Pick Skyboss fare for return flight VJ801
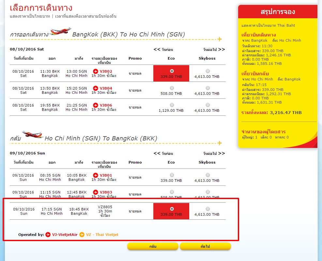322x261 pixels. click(208, 175)
